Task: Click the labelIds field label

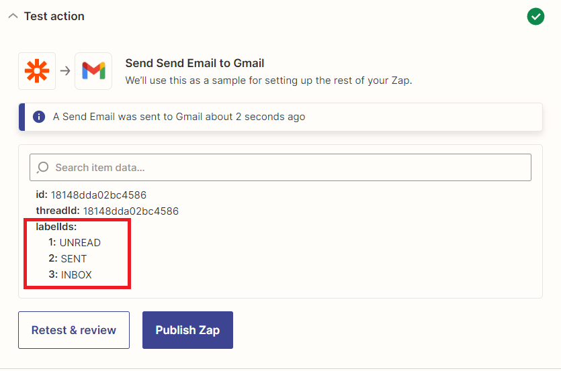Action: pyautogui.click(x=56, y=227)
